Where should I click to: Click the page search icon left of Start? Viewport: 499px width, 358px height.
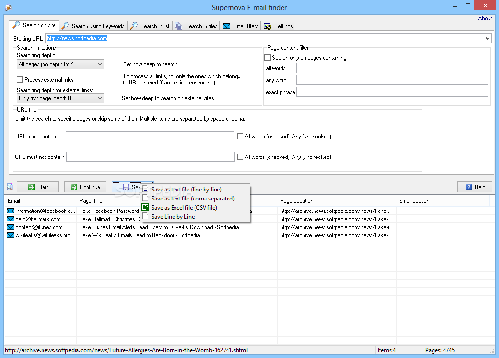point(10,187)
